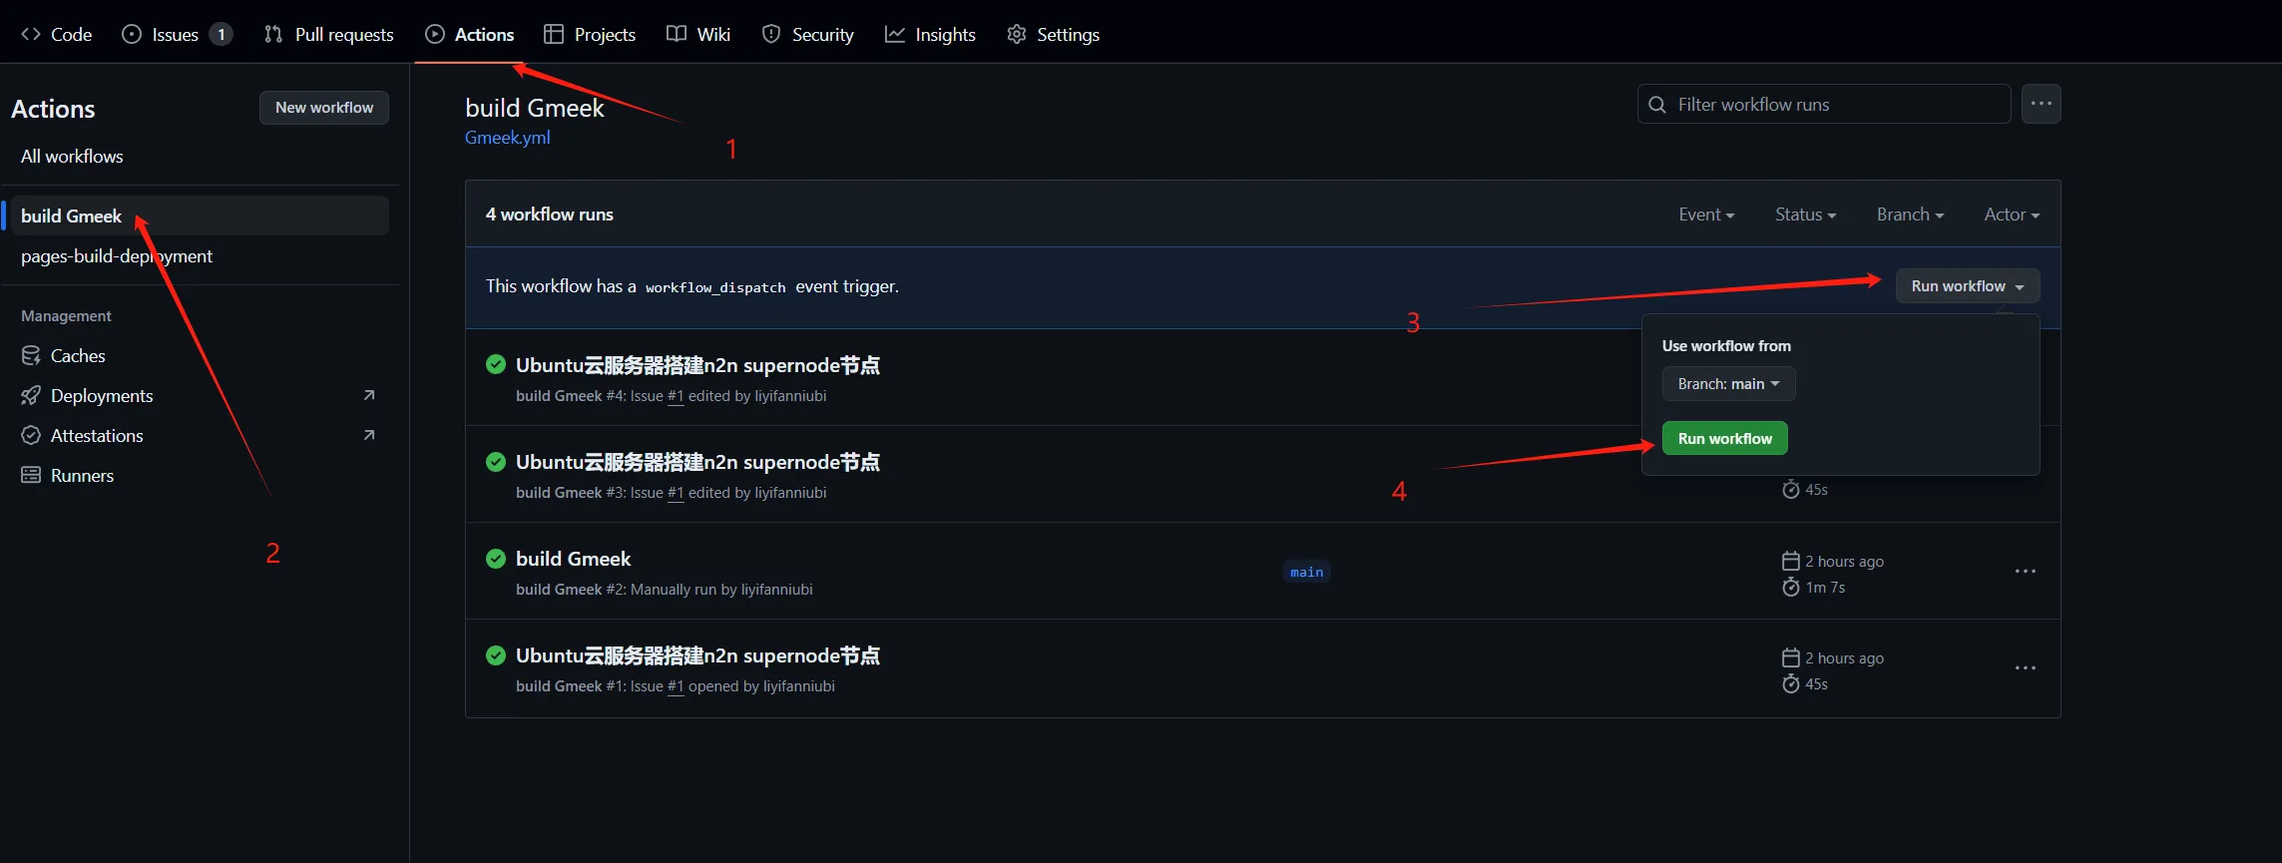Click the Issues circle icon
Image resolution: width=2282 pixels, height=863 pixels.
pos(132,34)
